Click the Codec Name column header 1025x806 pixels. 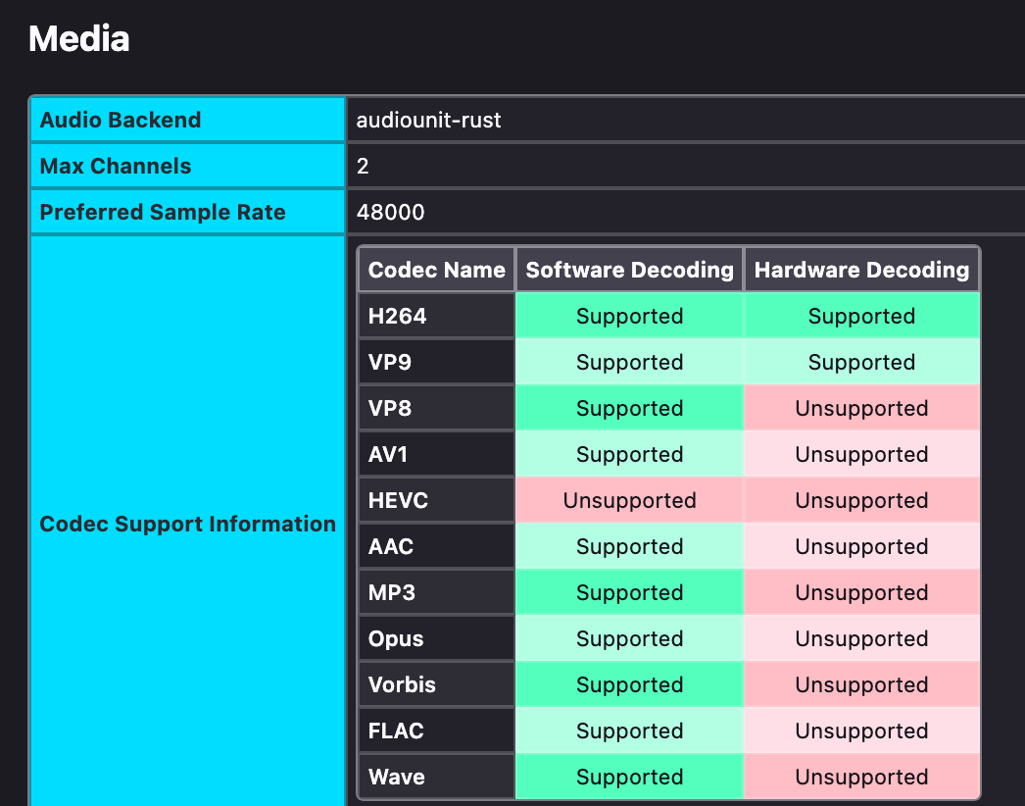437,270
